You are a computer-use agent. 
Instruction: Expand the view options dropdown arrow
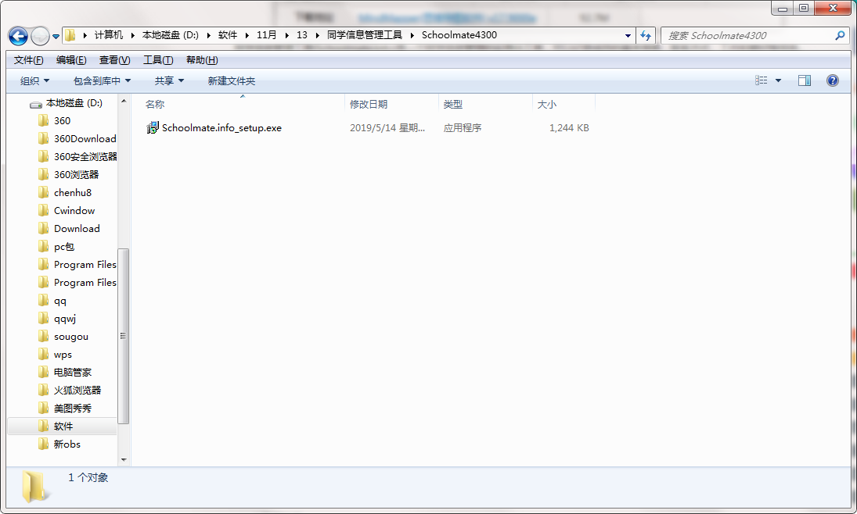point(778,80)
